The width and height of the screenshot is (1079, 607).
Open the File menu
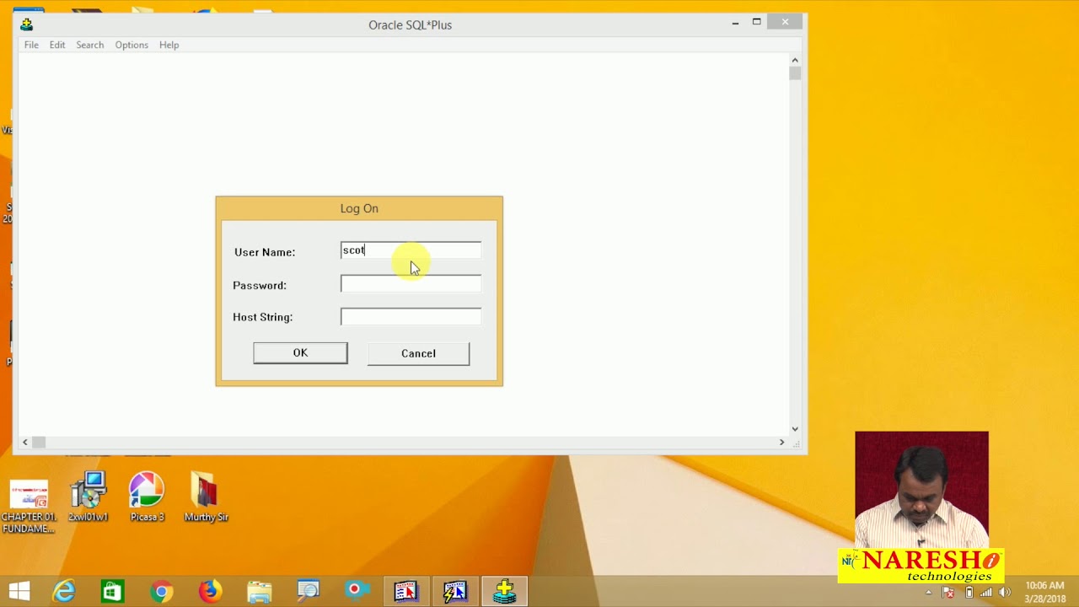point(31,45)
